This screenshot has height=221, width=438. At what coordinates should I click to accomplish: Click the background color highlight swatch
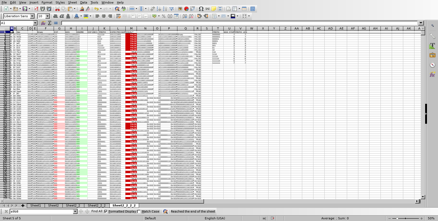pos(86,16)
